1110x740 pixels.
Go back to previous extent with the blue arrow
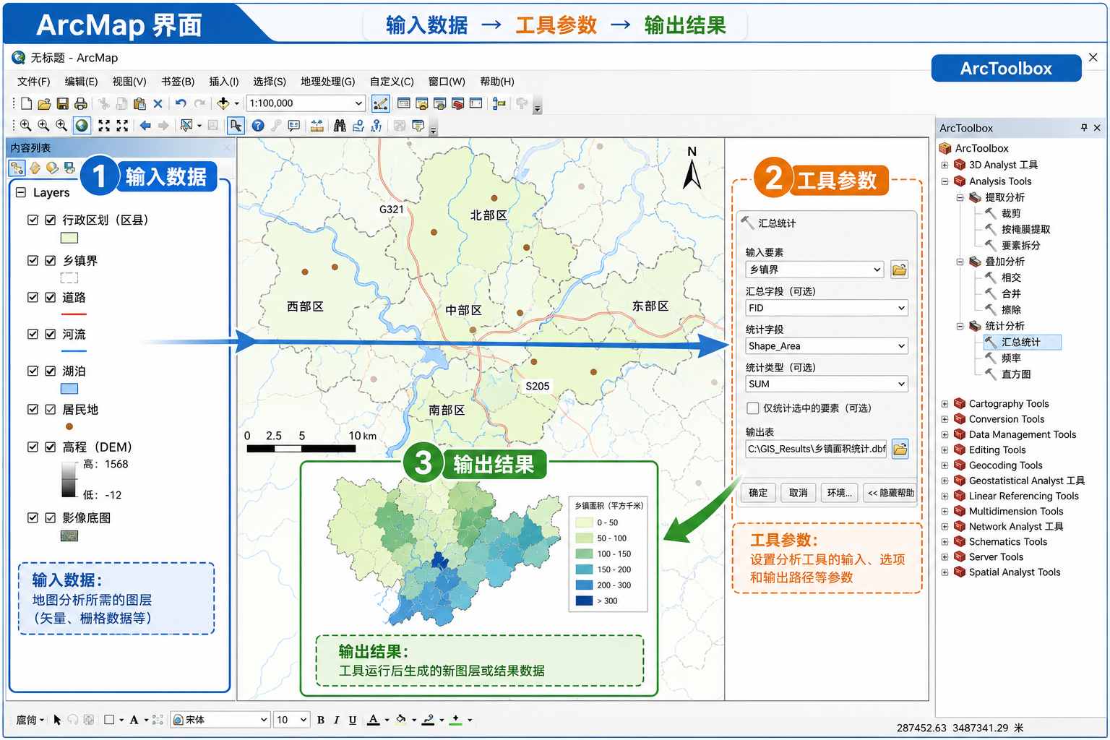tap(145, 125)
